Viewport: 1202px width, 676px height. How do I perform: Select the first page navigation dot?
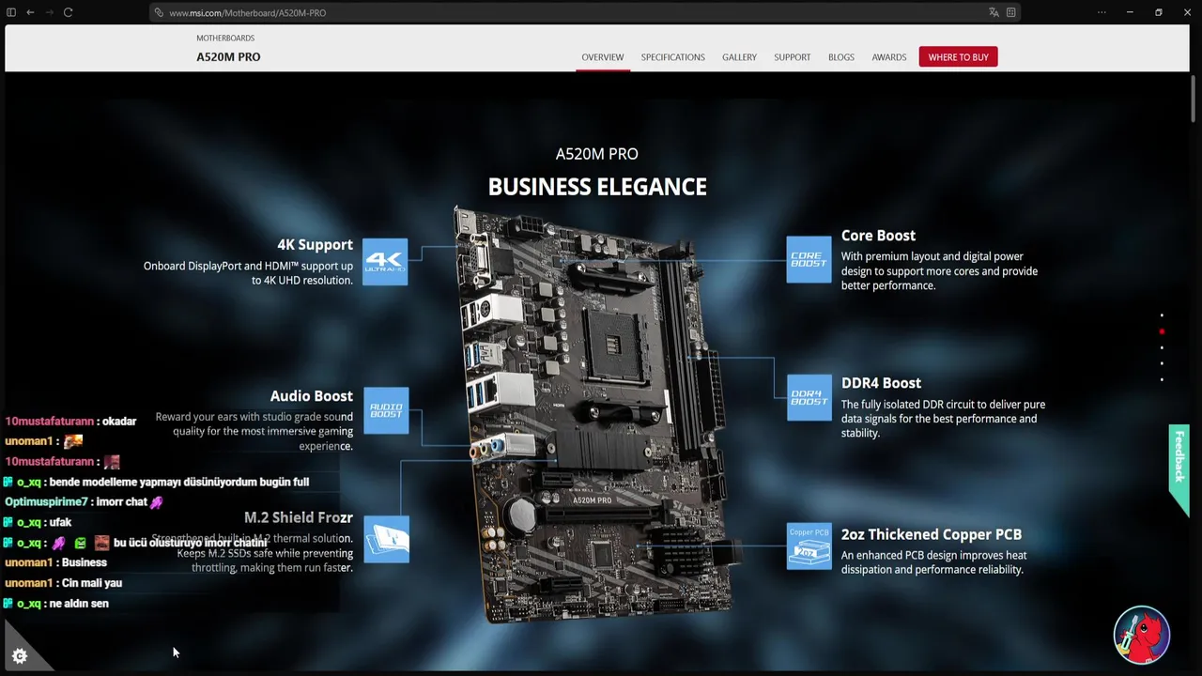[x=1162, y=315]
